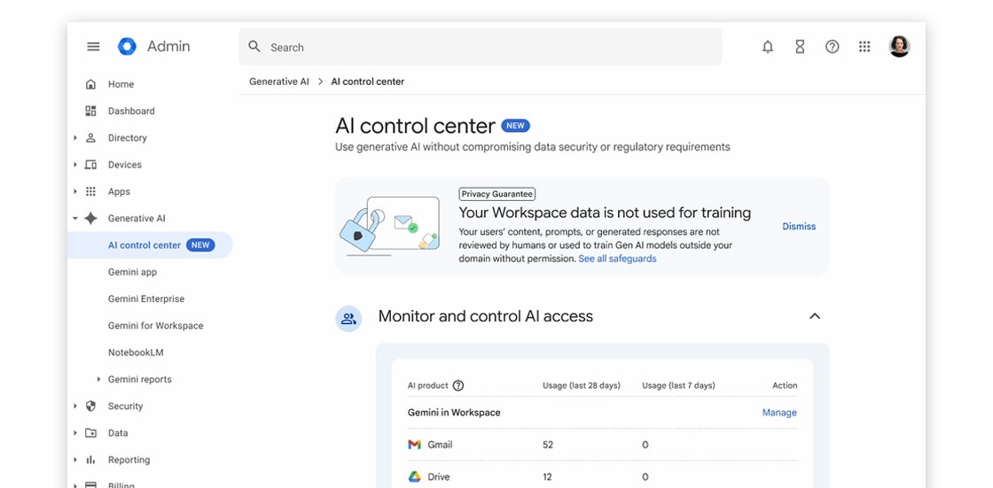Click the Apps grid icon in sidebar
Viewport: 993px width, 488px height.
point(90,191)
